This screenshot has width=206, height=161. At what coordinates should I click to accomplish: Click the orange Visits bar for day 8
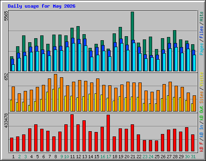[56, 93]
